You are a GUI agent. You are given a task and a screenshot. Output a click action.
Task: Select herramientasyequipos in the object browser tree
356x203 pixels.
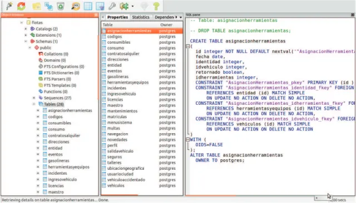[x=68, y=167]
